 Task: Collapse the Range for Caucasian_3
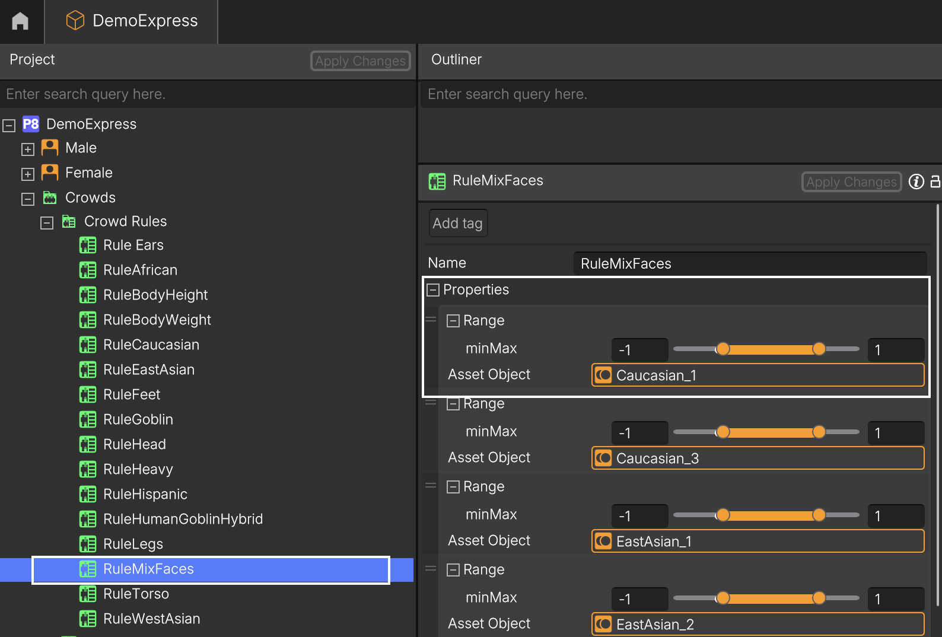pyautogui.click(x=453, y=404)
